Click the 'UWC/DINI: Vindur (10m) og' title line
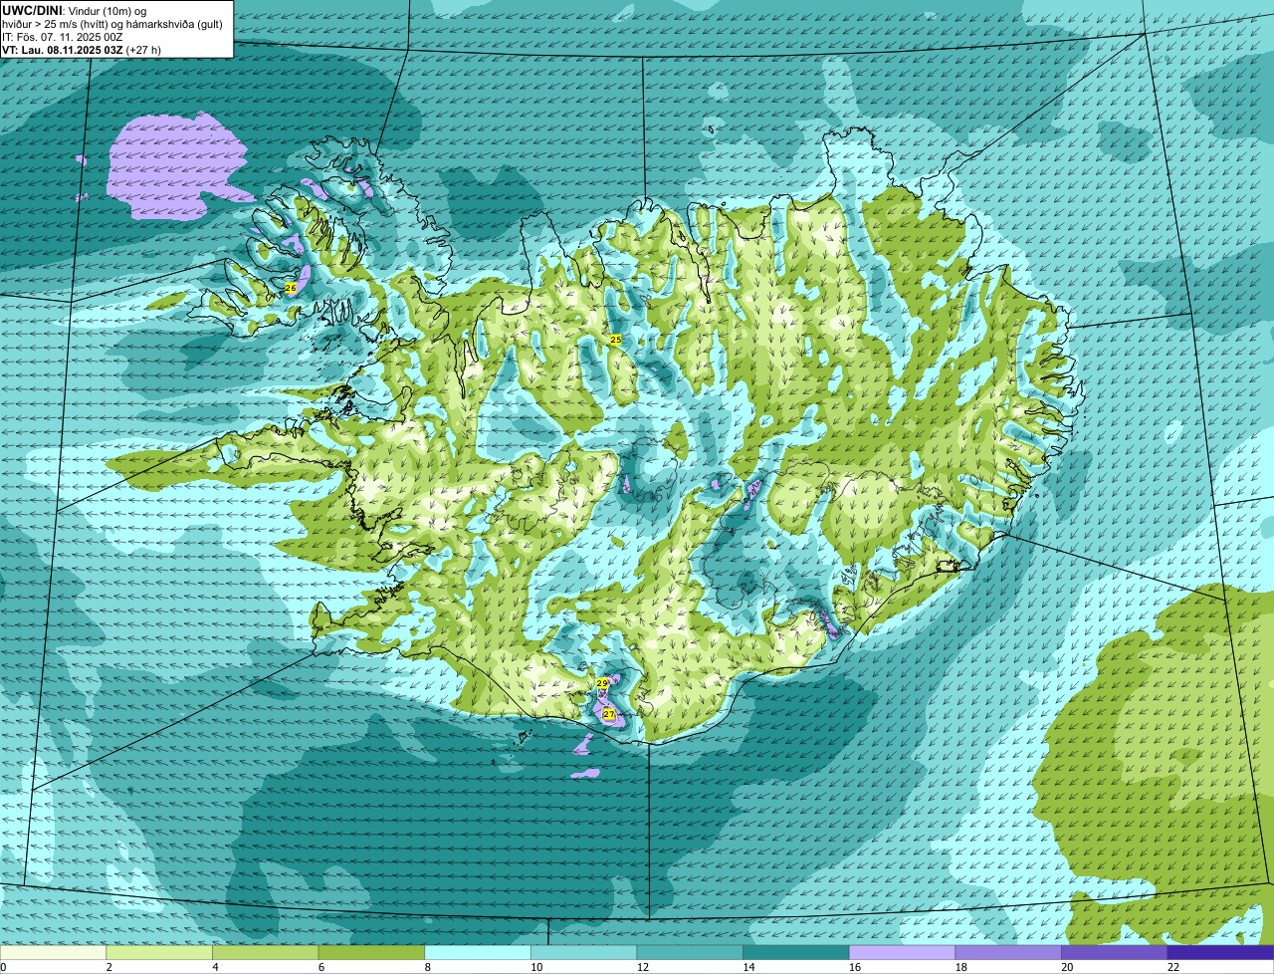Viewport: 1274px width, 974px height. 75,10
